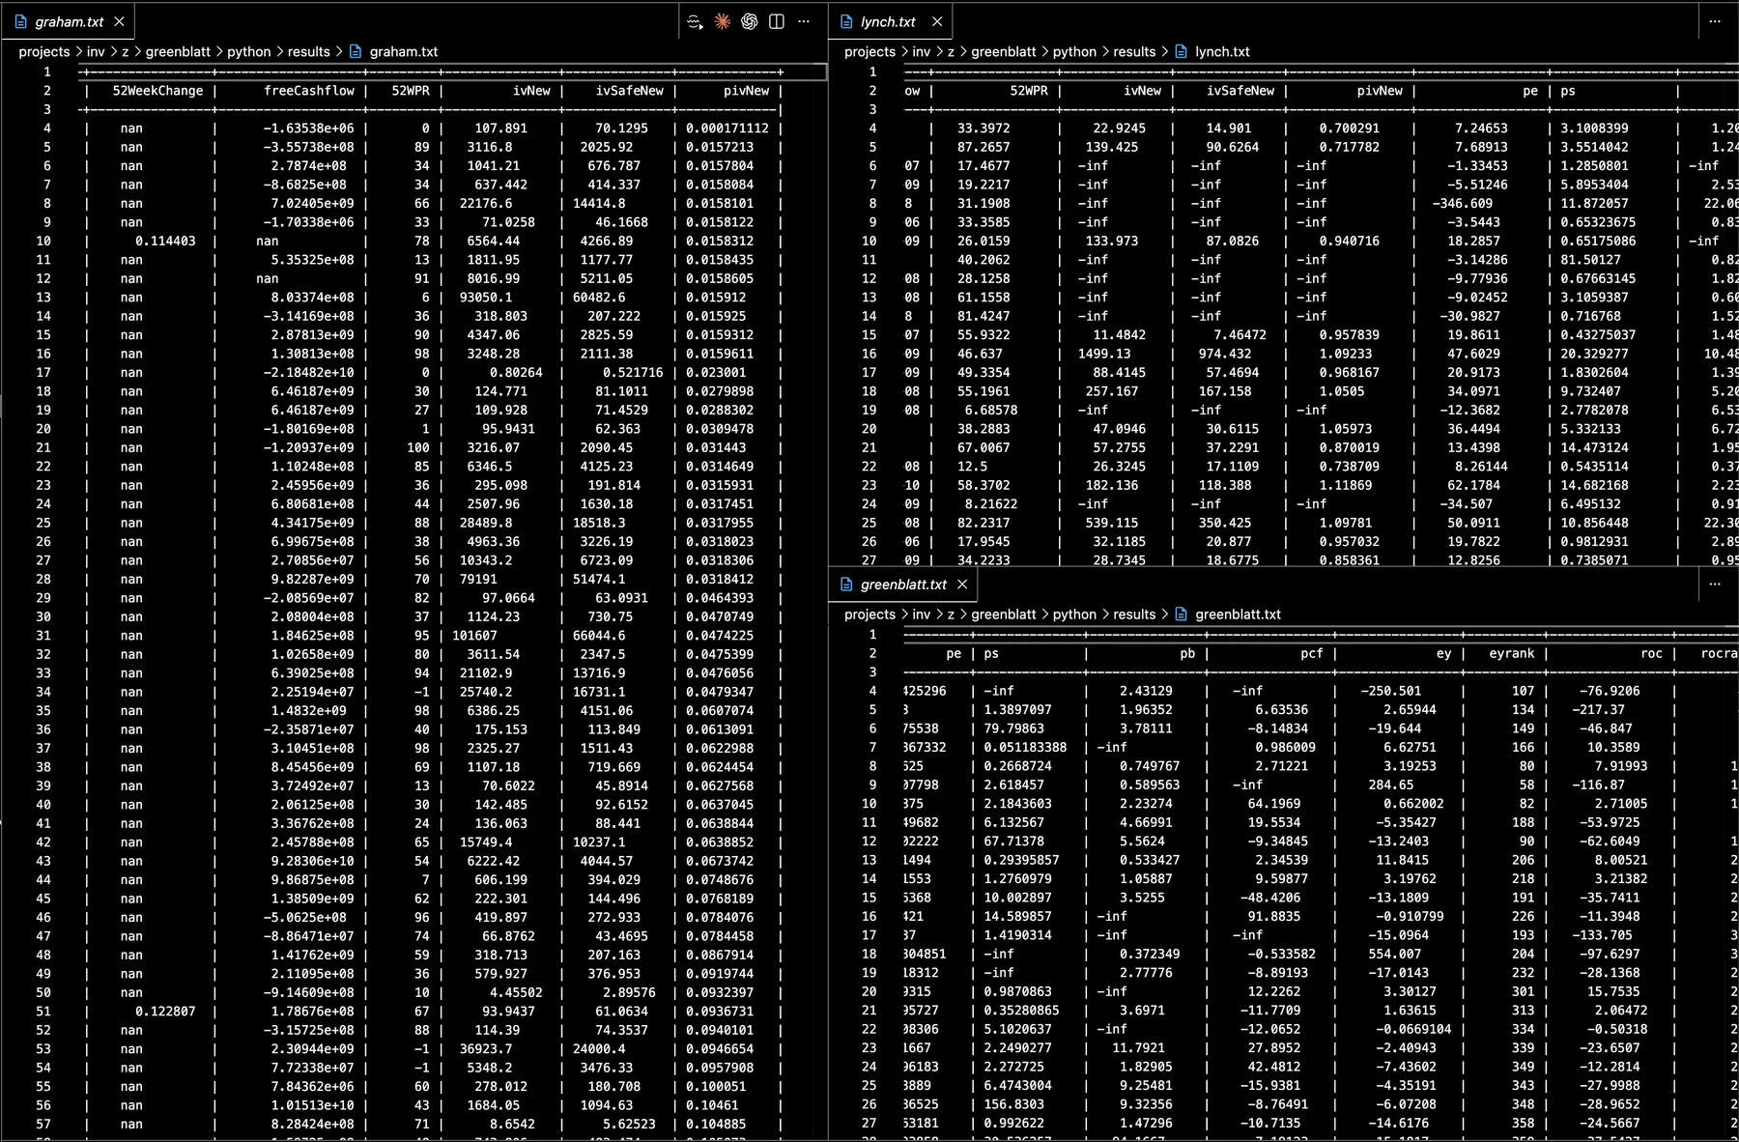Click '-1.63538e+06' value in graham.txt
1739x1142 pixels.
pyautogui.click(x=309, y=128)
